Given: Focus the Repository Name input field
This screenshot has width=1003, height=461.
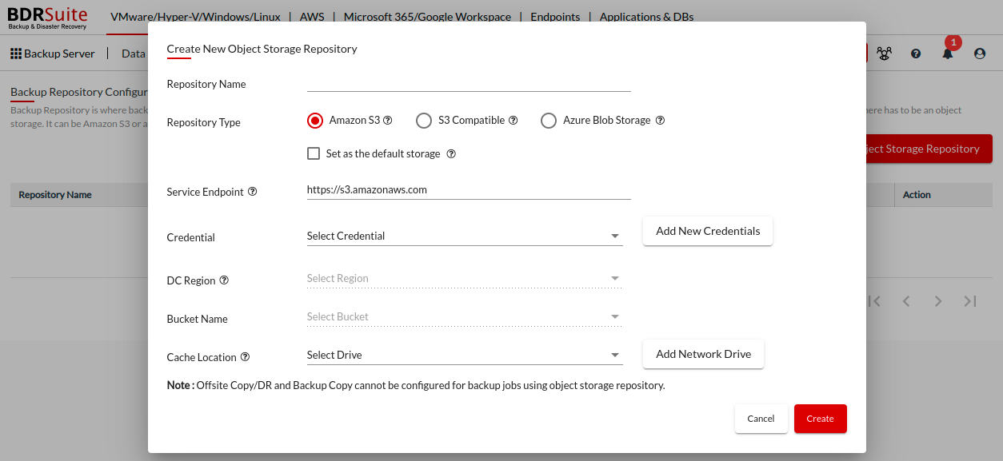Looking at the screenshot, I should coord(469,83).
